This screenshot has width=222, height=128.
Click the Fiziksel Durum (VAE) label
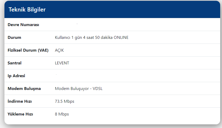[x=28, y=50]
